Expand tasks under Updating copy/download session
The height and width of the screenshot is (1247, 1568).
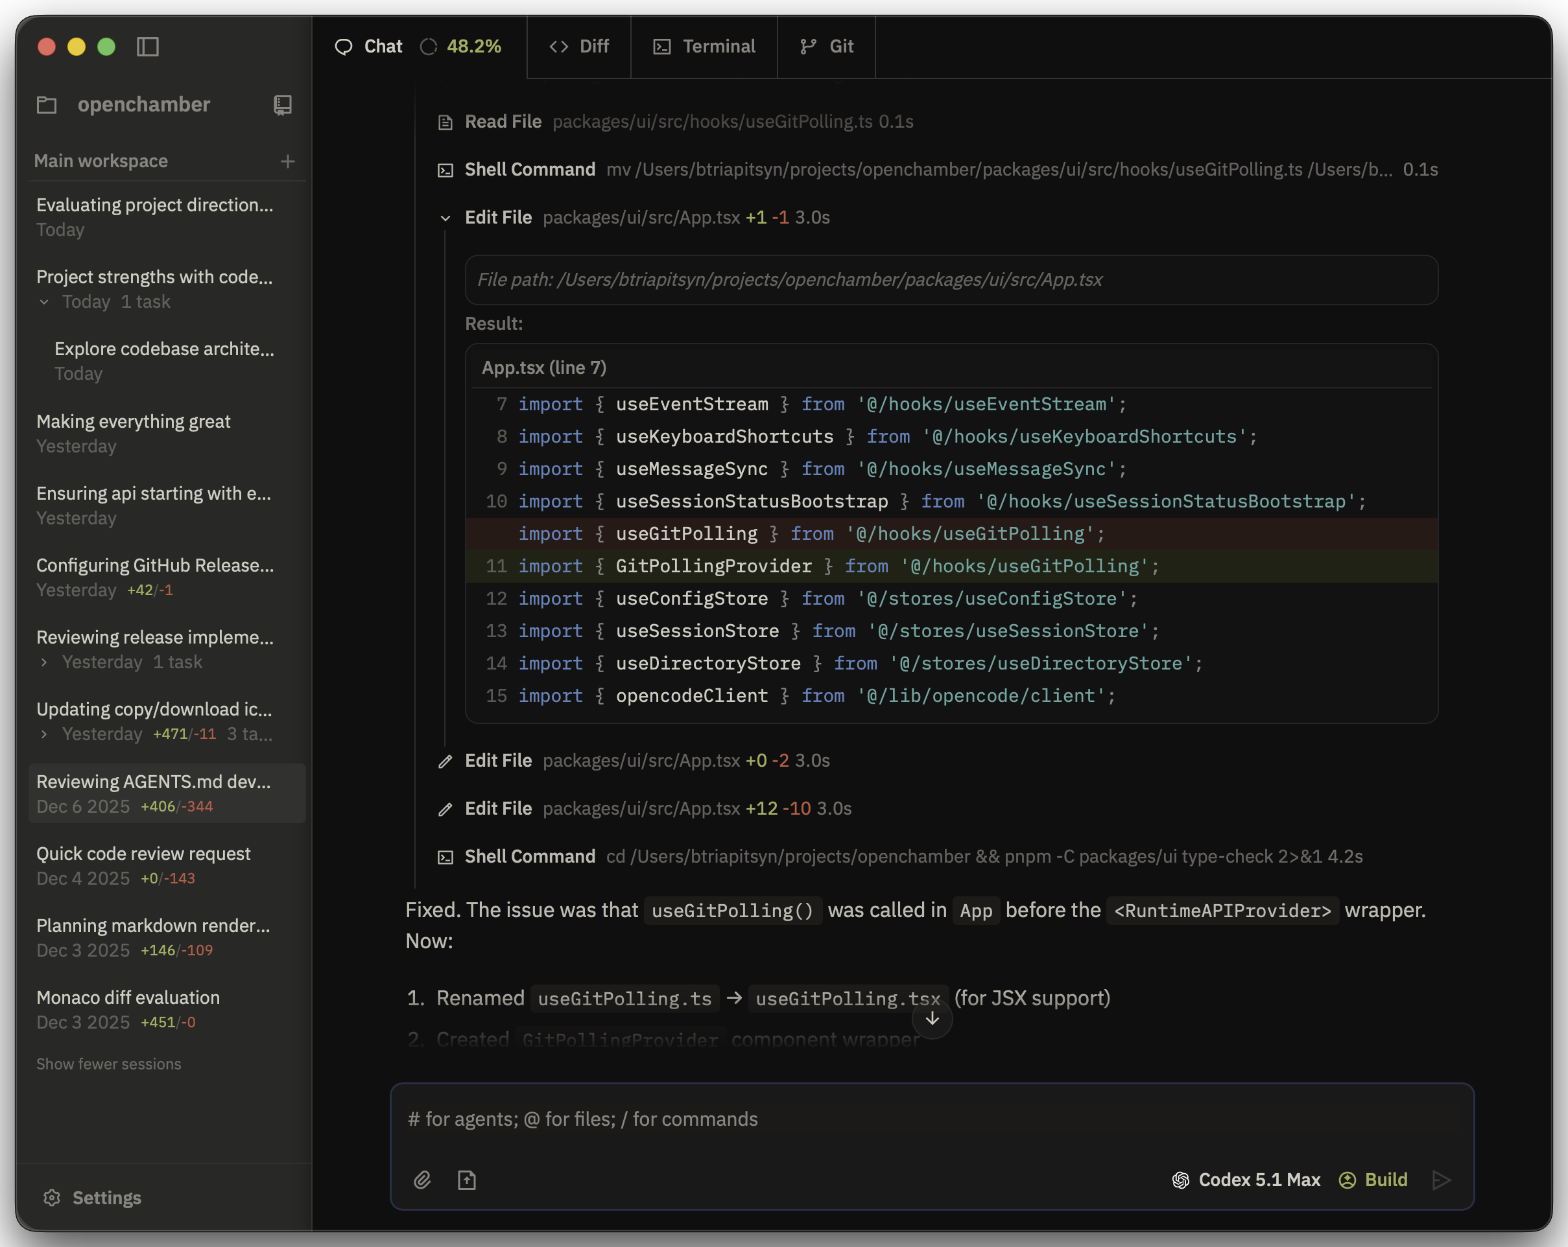[x=44, y=734]
